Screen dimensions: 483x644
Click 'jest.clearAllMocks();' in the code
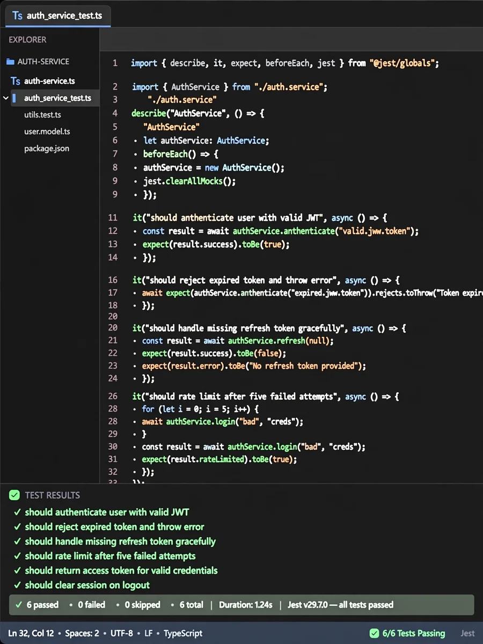pyautogui.click(x=189, y=181)
